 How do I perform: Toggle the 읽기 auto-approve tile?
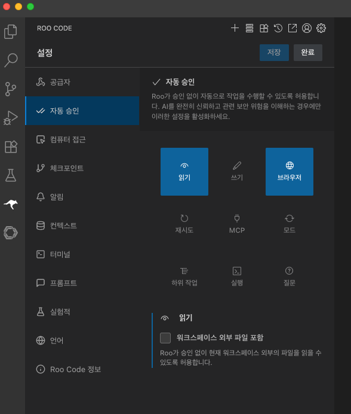(x=184, y=172)
